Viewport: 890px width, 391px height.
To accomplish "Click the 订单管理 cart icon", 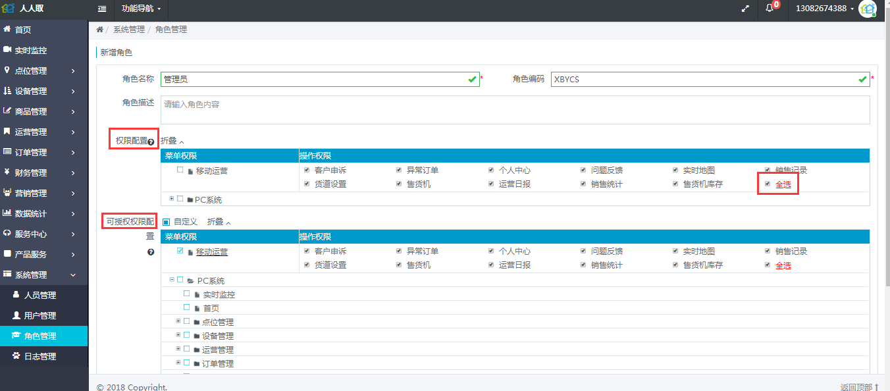I will 7,151.
